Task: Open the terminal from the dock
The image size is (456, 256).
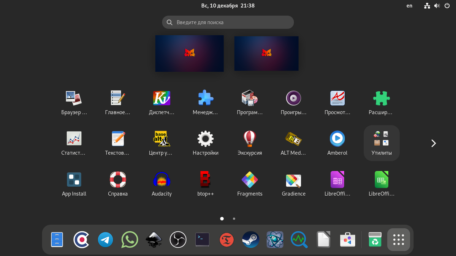Action: pyautogui.click(x=202, y=240)
